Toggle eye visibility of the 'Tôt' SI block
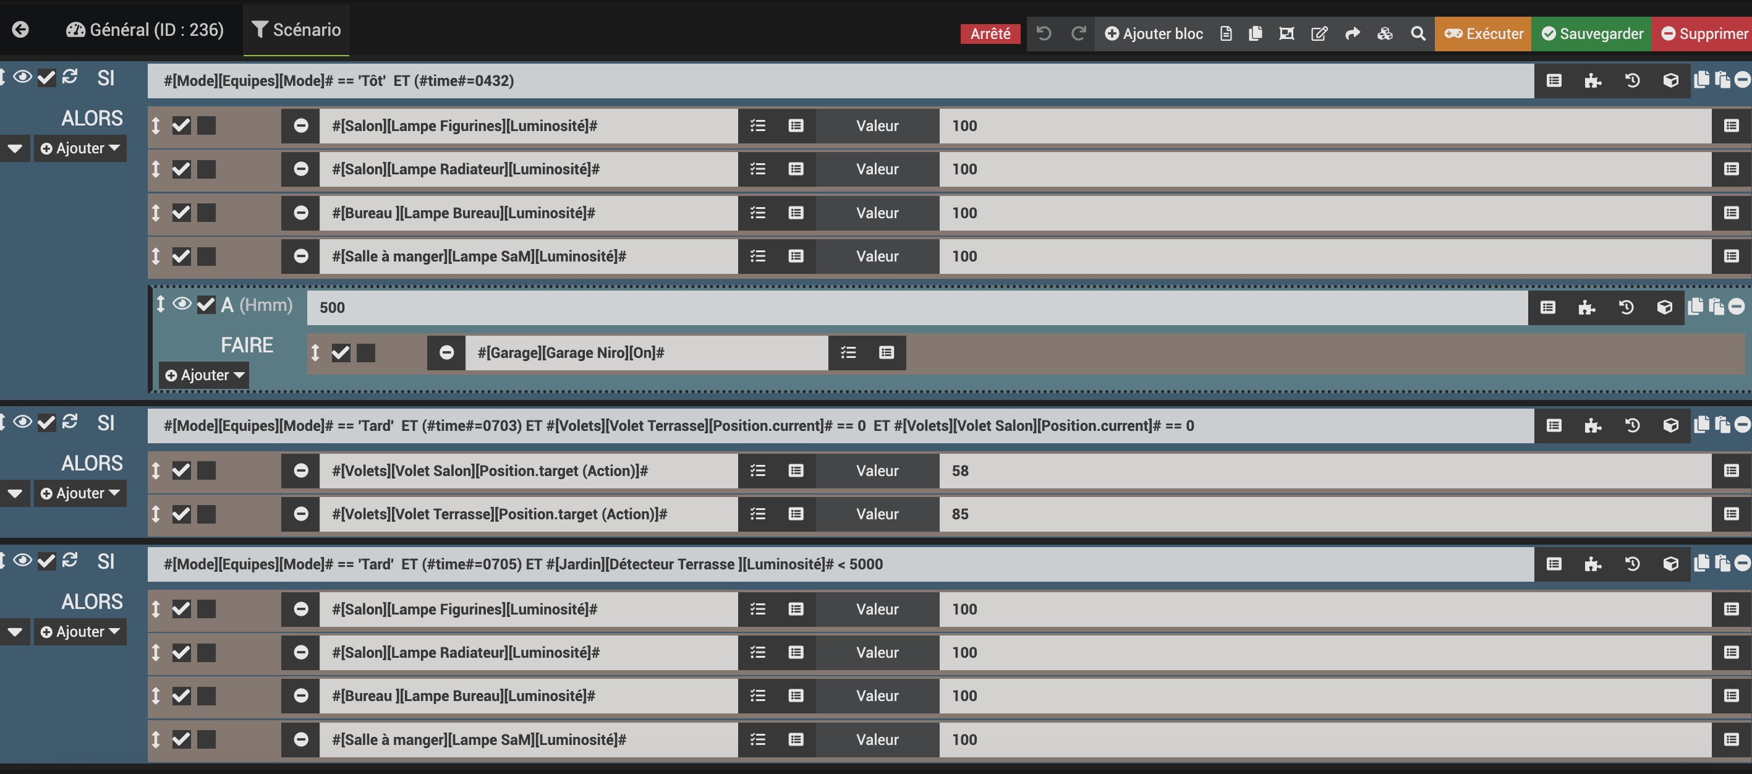The image size is (1752, 774). tap(23, 77)
